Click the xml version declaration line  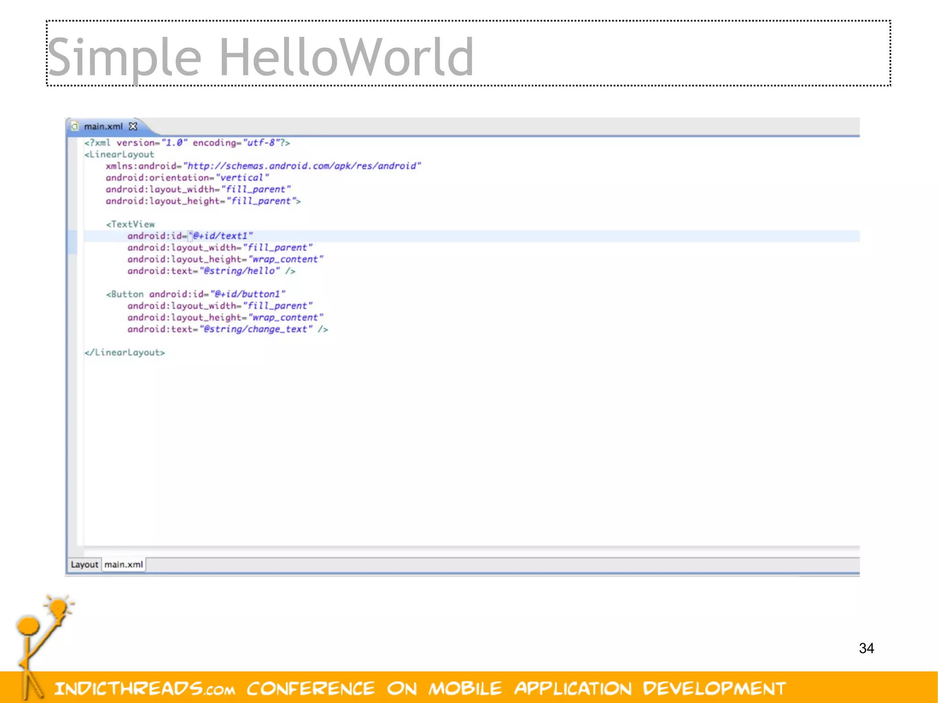[187, 143]
